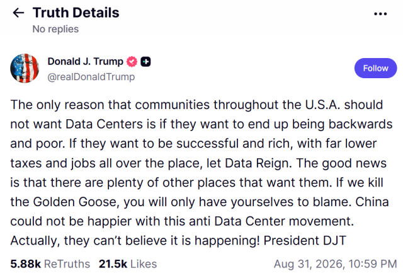Image resolution: width=403 pixels, height=280 pixels.
Task: Click the Aug 31, 2026 timestamp
Action: pyautogui.click(x=336, y=264)
